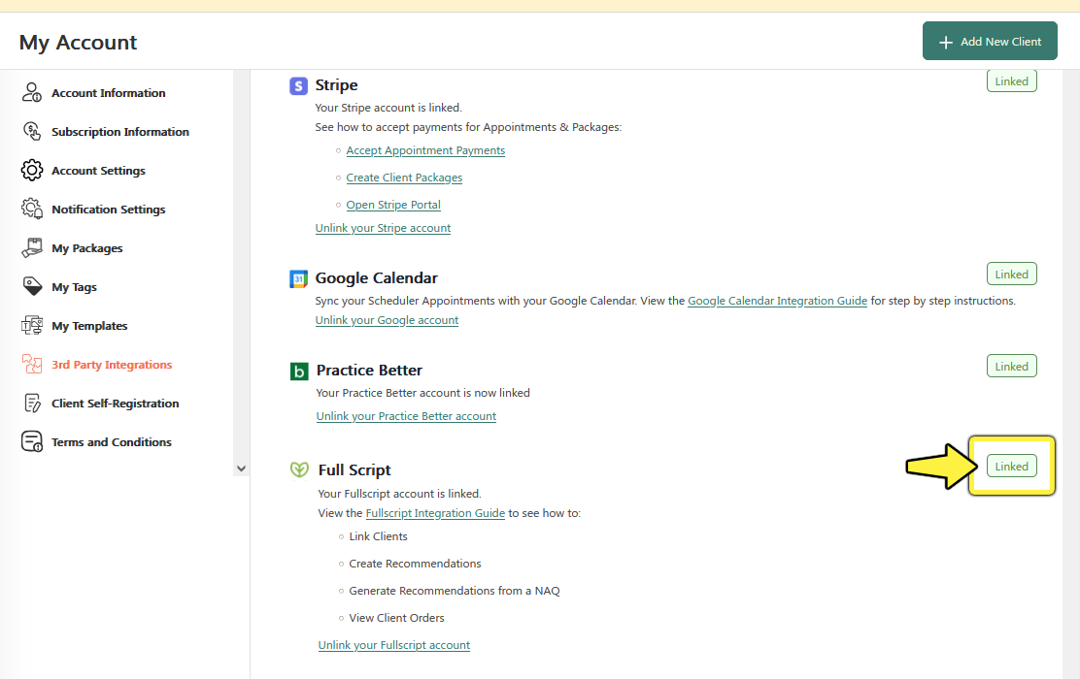Viewport: 1080px width, 679px height.
Task: Open Notification Settings section
Action: click(x=108, y=210)
